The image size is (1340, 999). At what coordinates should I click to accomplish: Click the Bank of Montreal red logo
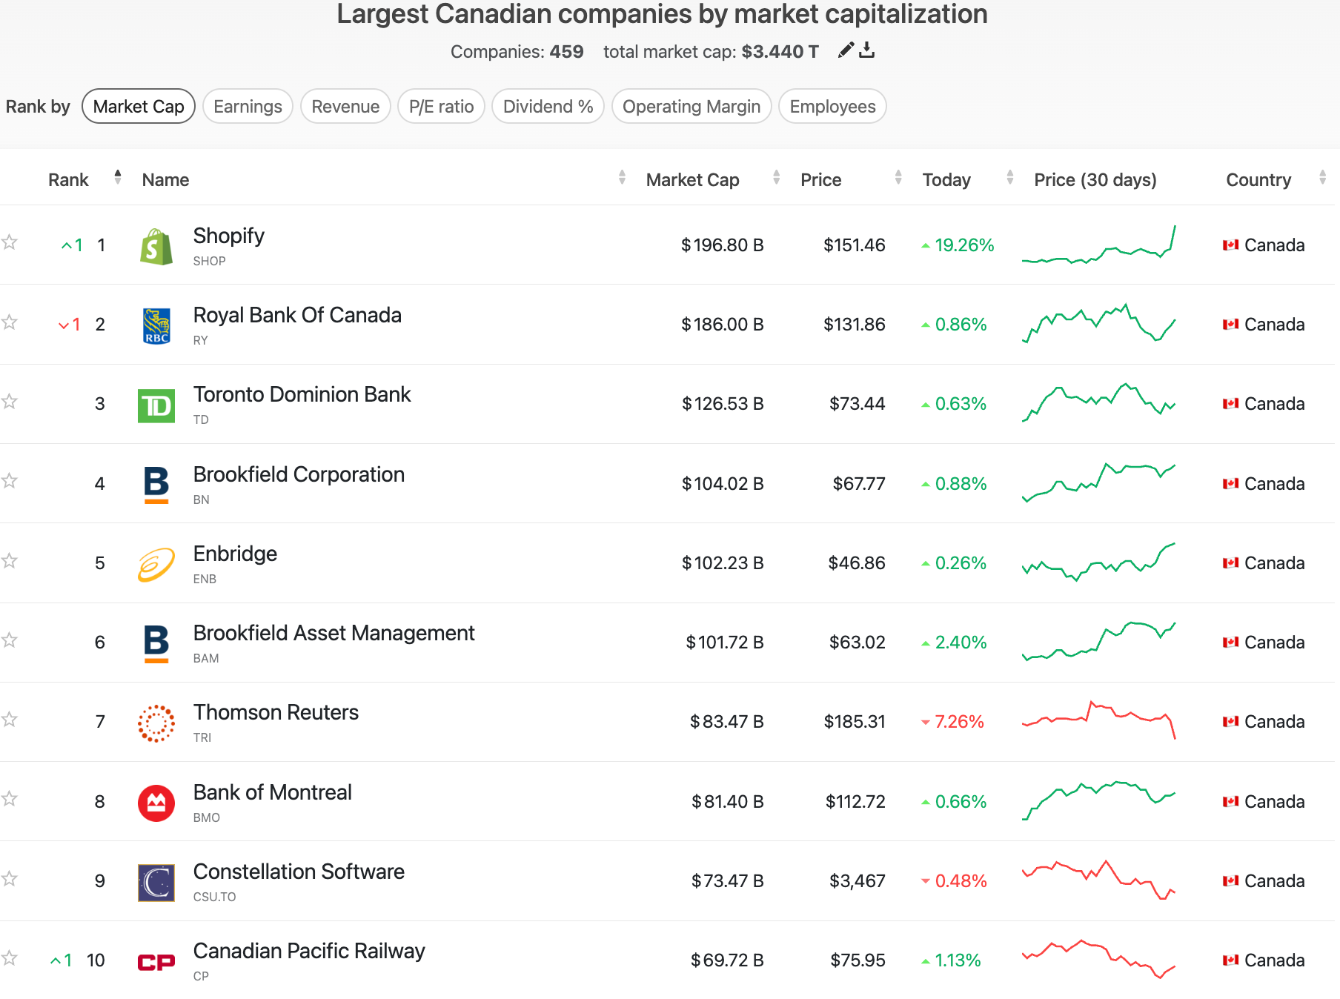(x=156, y=803)
